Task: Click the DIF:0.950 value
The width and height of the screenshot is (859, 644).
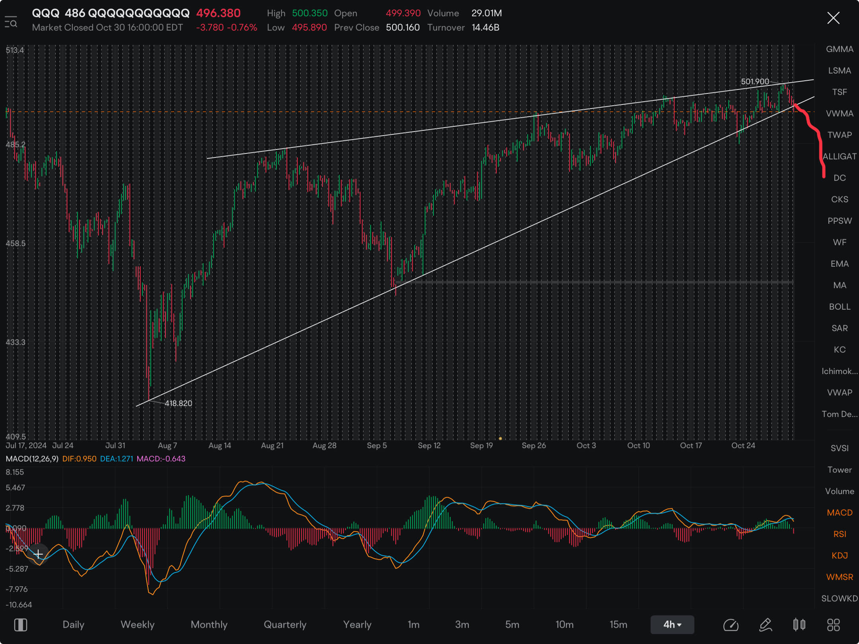Action: pyautogui.click(x=79, y=459)
